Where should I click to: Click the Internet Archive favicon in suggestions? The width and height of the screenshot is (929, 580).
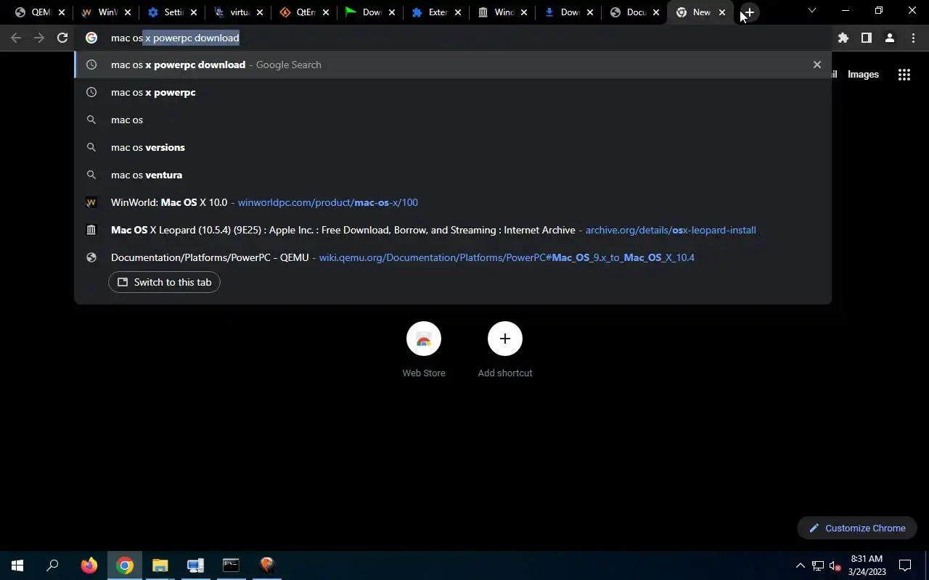pyautogui.click(x=91, y=230)
